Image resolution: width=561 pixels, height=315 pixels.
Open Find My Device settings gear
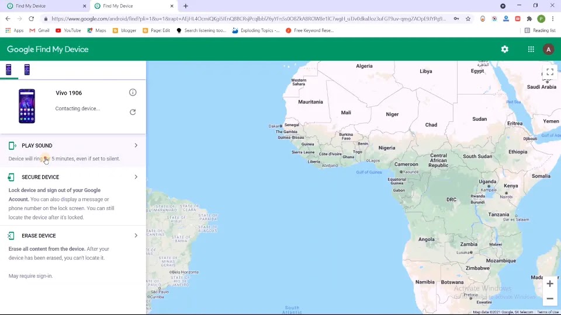coord(504,49)
